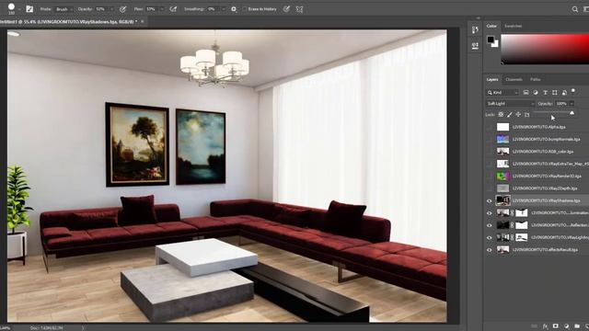Add a layer mask
589x331 pixels.
point(556,326)
